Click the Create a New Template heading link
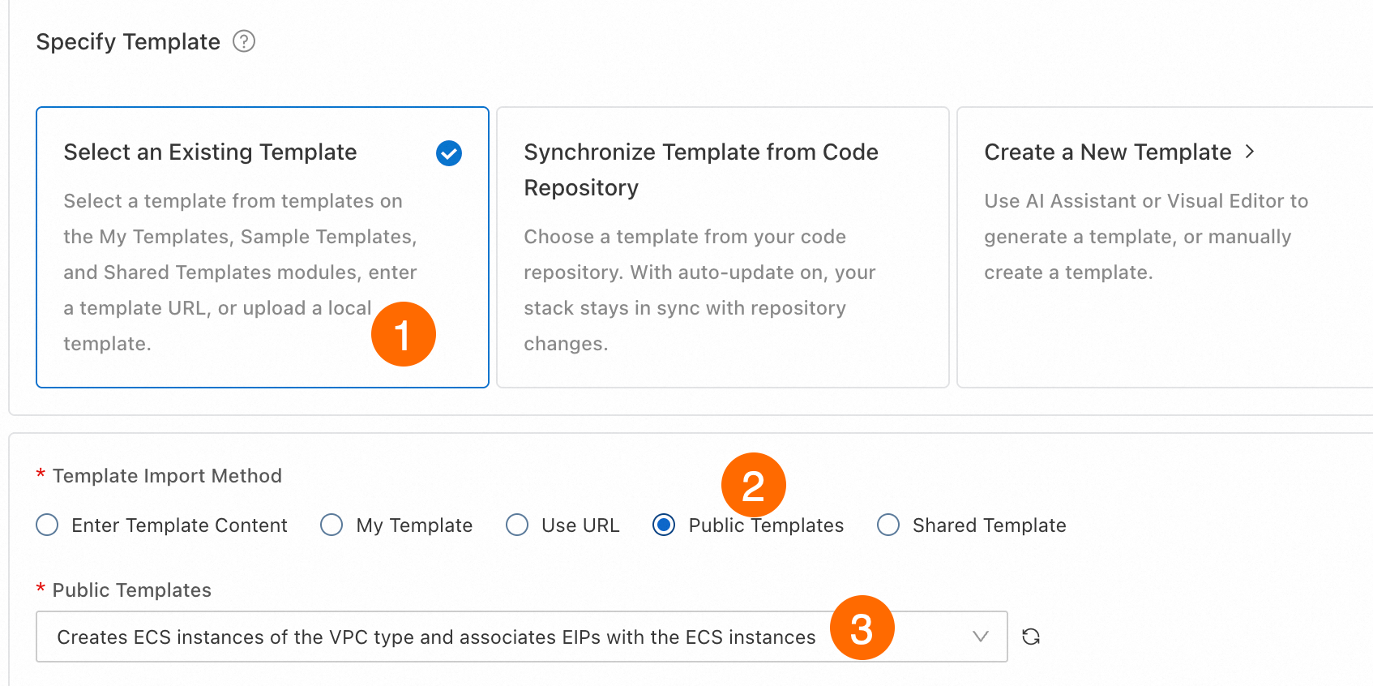Screen dimensions: 1373x686 point(1107,152)
